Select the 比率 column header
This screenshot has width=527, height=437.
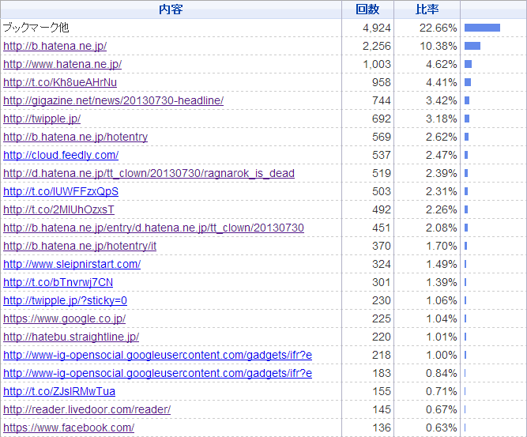[x=427, y=9]
